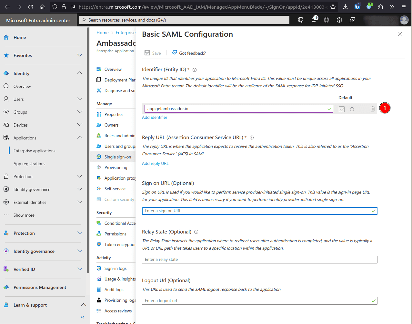Bookmark this page with the star icon

[333, 7]
